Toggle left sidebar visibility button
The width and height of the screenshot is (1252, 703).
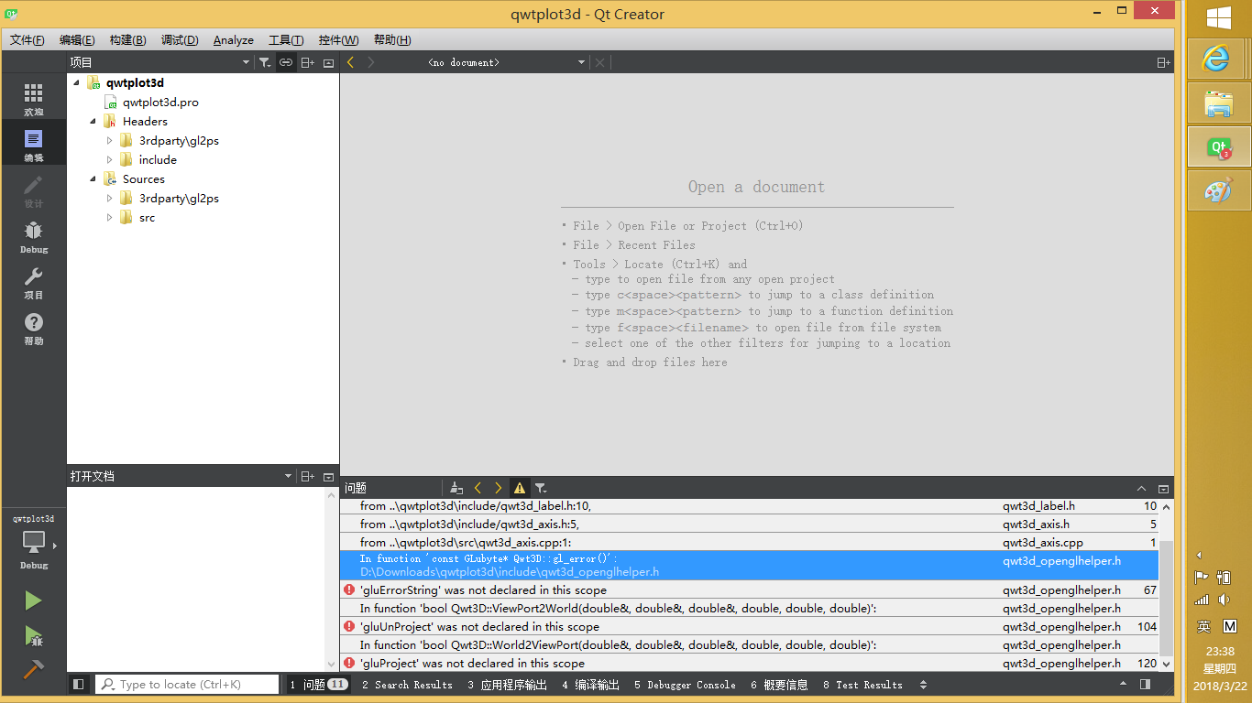click(x=79, y=684)
